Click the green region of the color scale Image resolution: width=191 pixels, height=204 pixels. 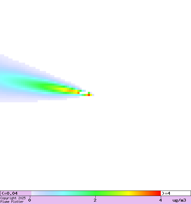[97, 193]
